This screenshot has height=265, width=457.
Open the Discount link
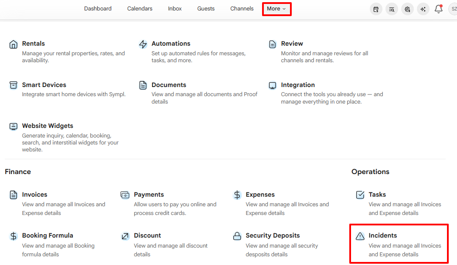147,235
